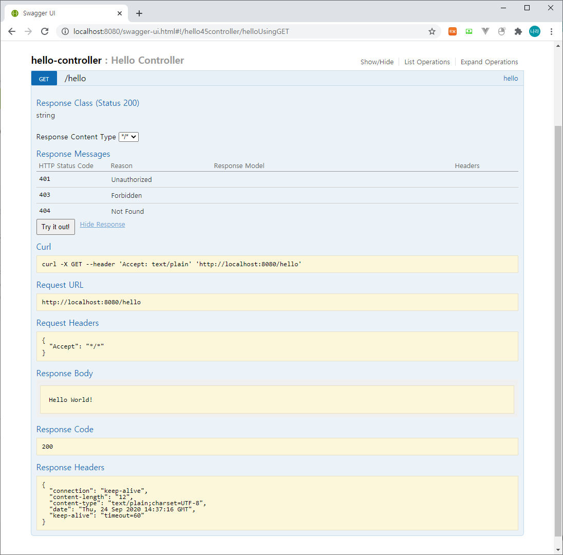
Task: Click the browser address bar URL
Action: [x=181, y=32]
